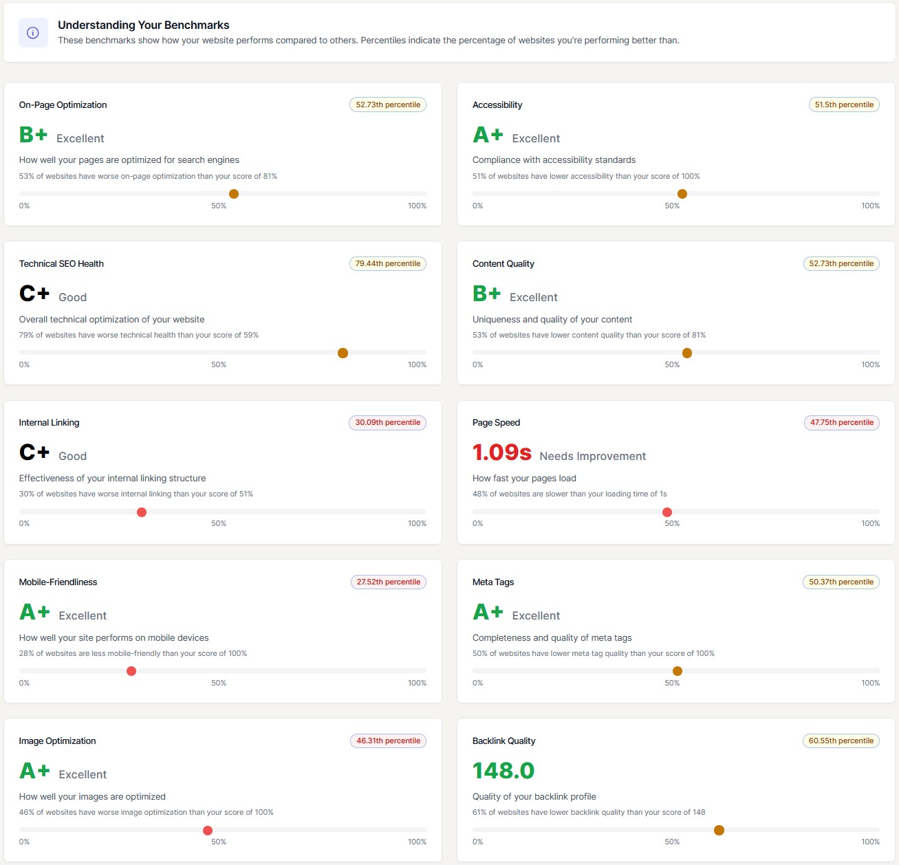Screen dimensions: 899x865
Task: Click the Content Quality slider dot
Action: (x=687, y=353)
